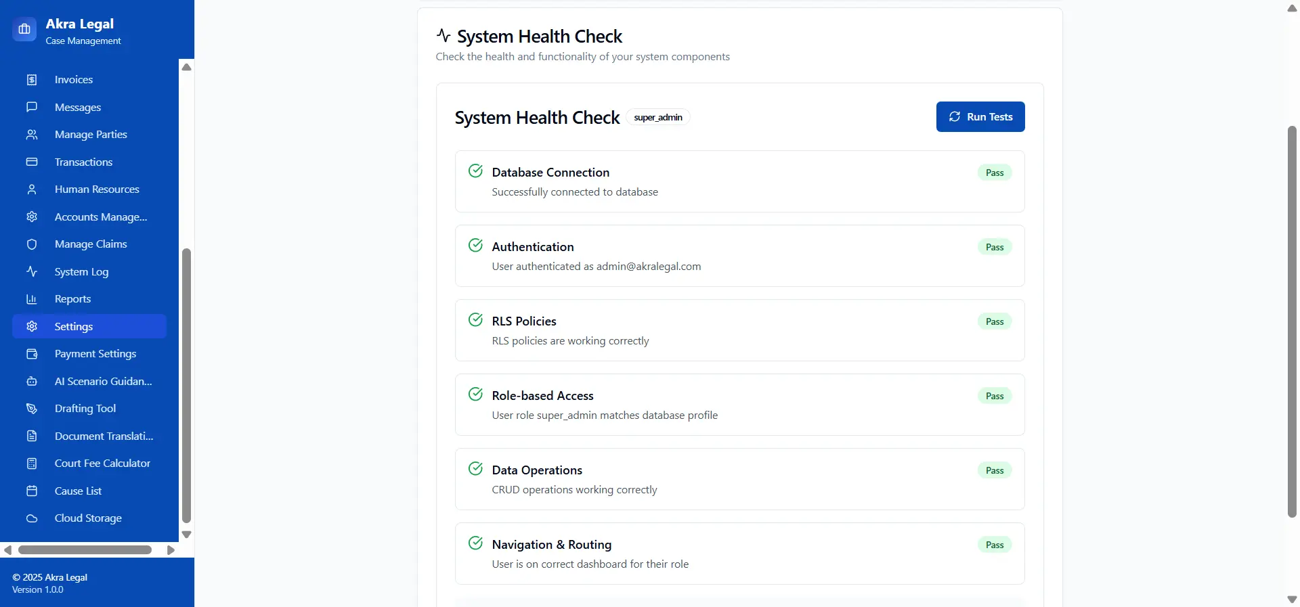
Task: Click the Cloud Storage cloud icon
Action: coord(32,518)
